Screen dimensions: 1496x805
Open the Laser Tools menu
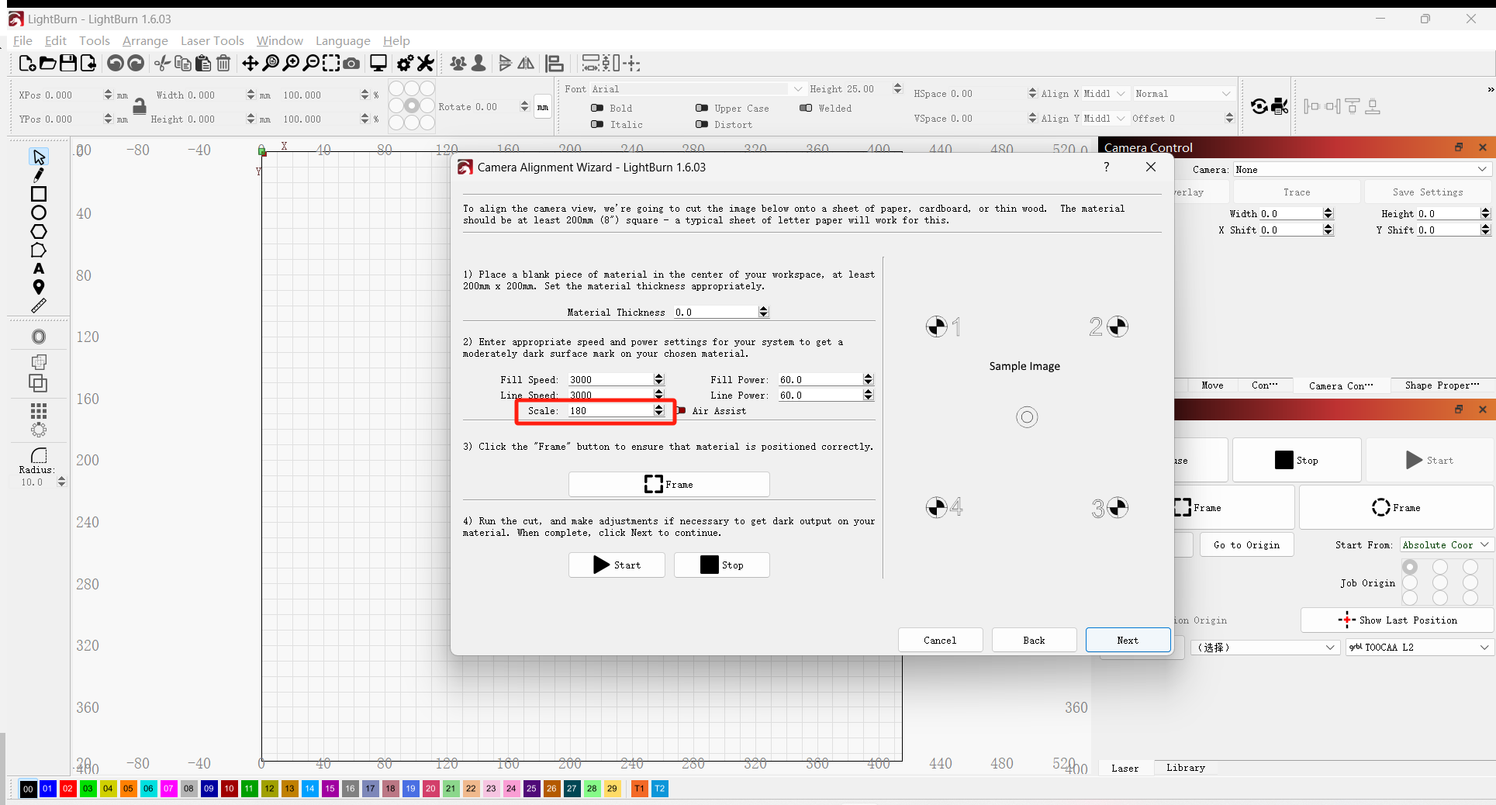pyautogui.click(x=212, y=41)
